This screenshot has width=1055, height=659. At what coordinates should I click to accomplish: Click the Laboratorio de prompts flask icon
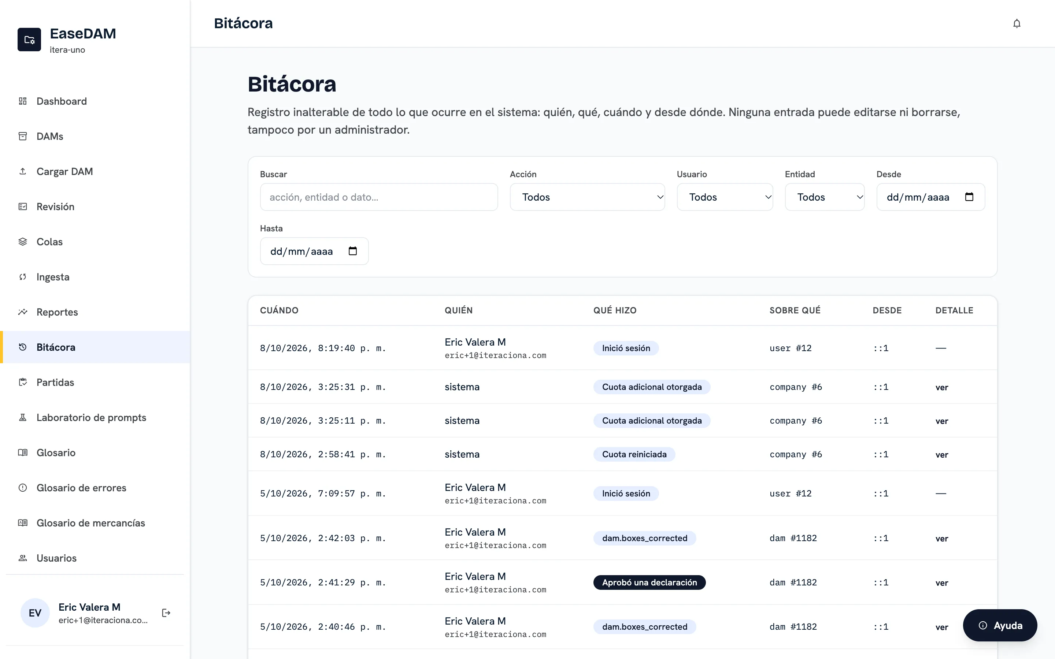23,417
